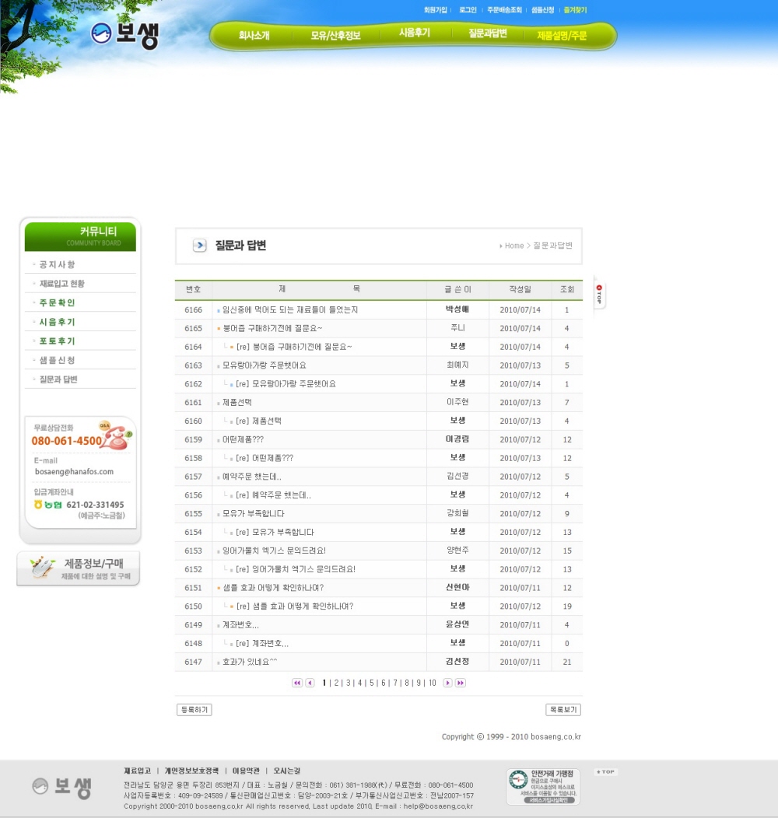Click the 등록하기 button

pos(194,710)
